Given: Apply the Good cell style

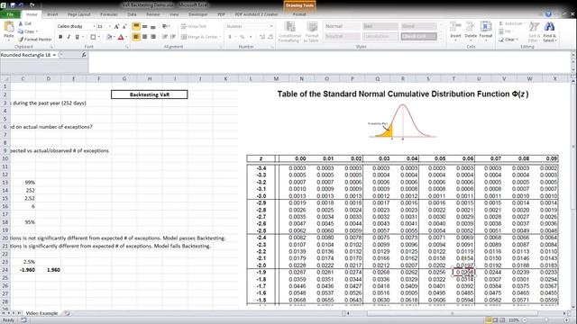Looking at the screenshot, I should [418, 26].
